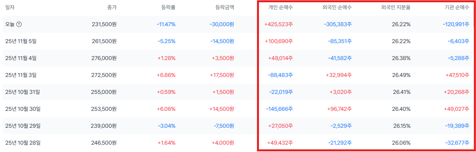Click the -14,500원 change amount
Viewport: 476px width, 152px height.
coord(222,41)
